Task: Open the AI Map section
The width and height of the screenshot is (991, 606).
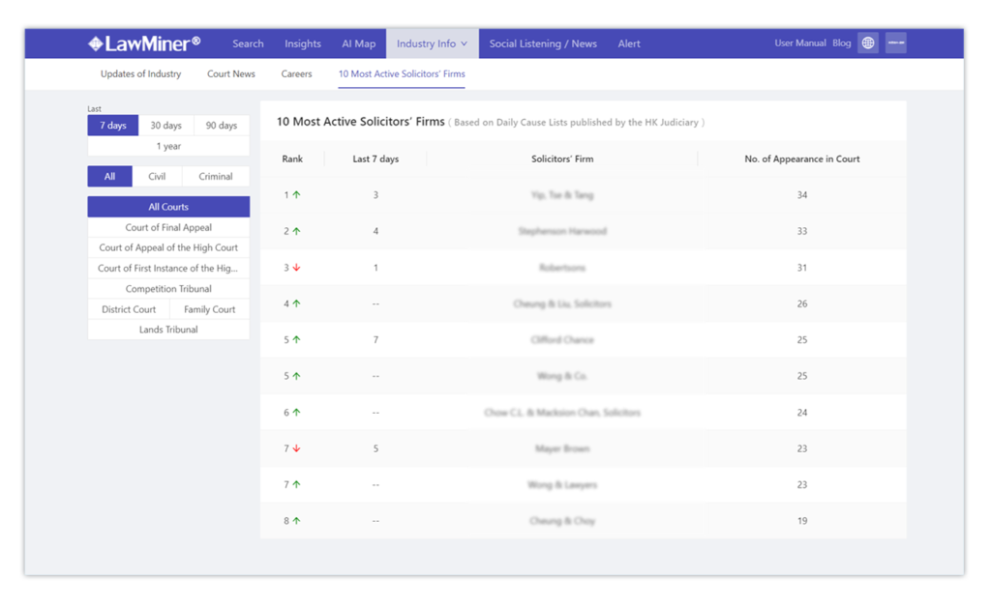Action: pos(358,43)
